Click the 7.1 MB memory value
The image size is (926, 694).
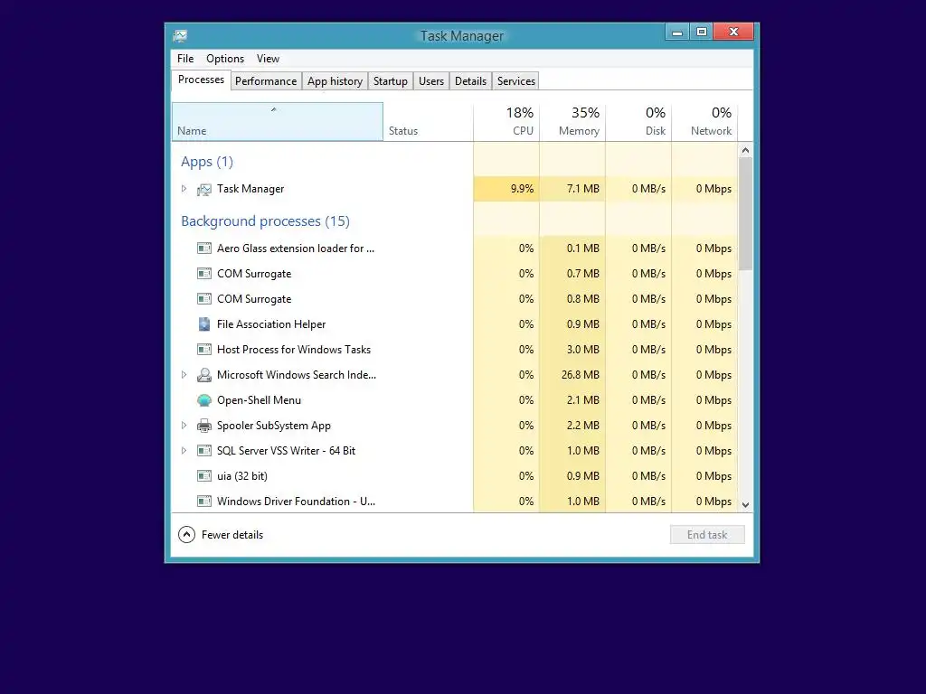tap(583, 189)
